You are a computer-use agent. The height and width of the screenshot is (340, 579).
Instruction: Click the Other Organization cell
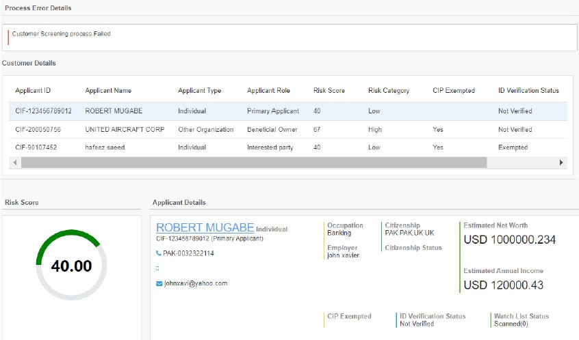[x=206, y=130]
